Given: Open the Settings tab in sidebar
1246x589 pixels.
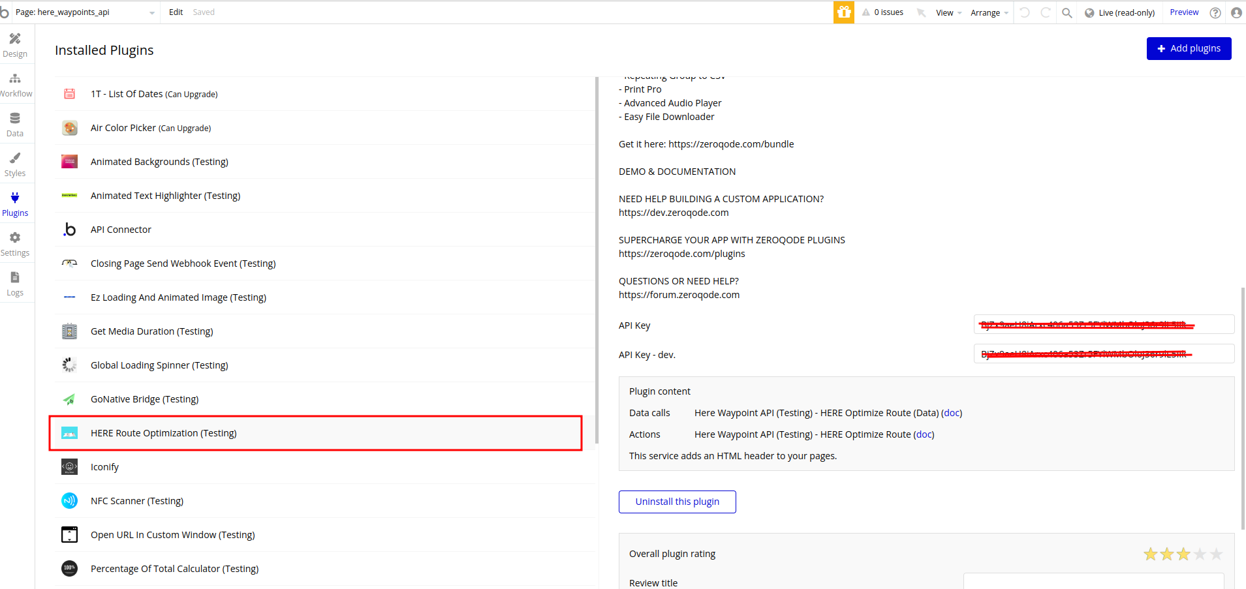Looking at the screenshot, I should [15, 244].
